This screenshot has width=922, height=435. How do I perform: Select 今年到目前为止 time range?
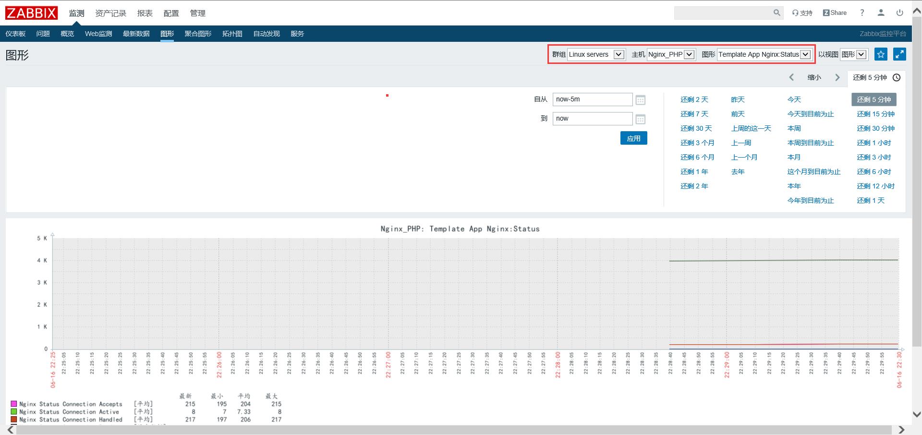pos(811,200)
